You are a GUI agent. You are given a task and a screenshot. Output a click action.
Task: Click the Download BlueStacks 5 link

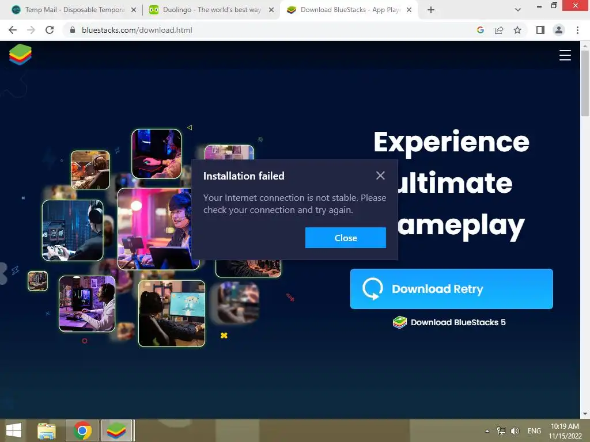click(x=449, y=322)
